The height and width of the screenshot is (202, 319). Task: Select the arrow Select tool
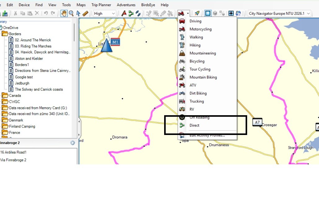point(78,13)
